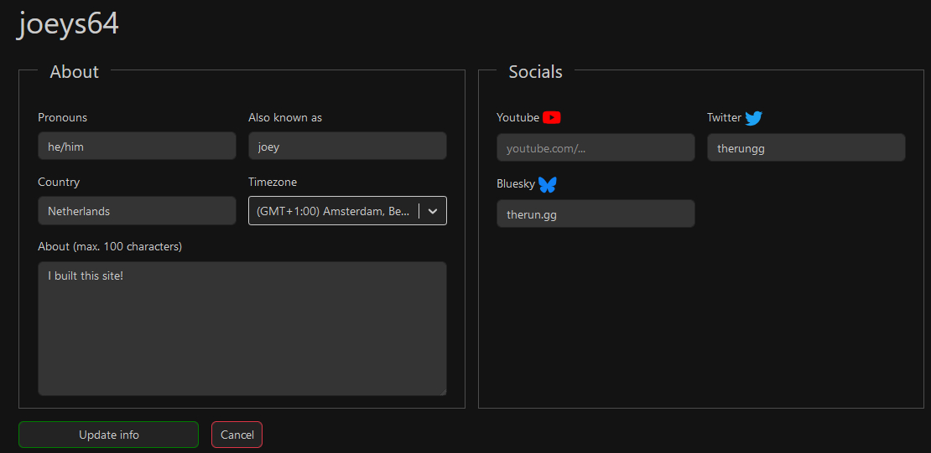Viewport: 931px width, 453px height.
Task: Open the Amsterdam timezone combo box text
Action: [x=334, y=211]
